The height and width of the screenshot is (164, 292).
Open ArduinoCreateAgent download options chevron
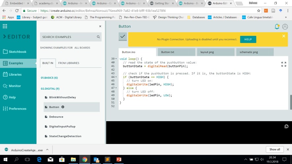pyautogui.click(x=47, y=150)
